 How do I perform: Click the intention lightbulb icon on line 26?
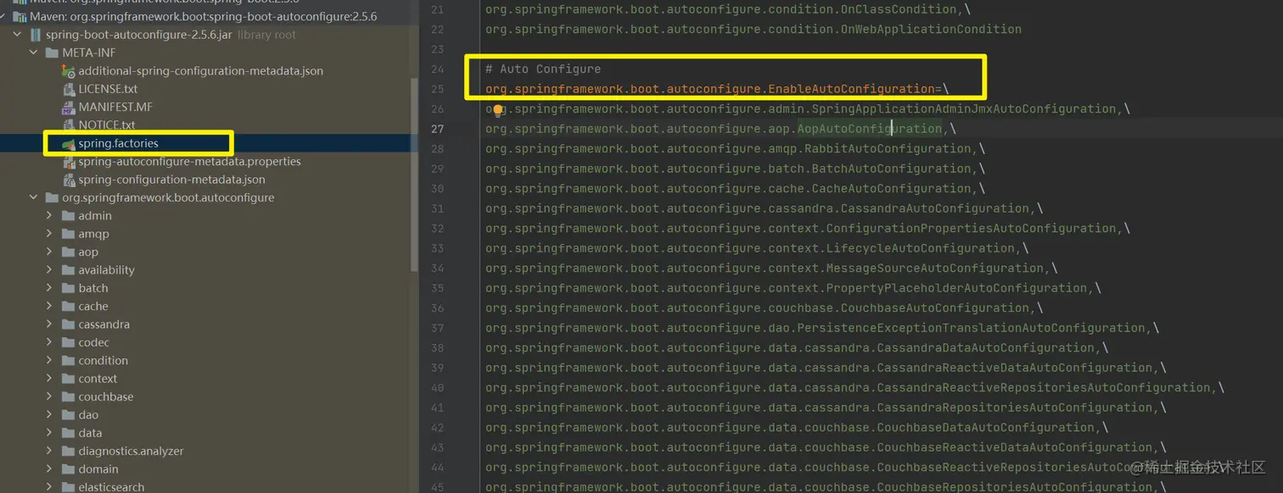click(x=499, y=109)
